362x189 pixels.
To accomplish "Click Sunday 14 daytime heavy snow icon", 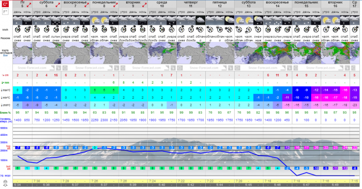I will [278, 20].
